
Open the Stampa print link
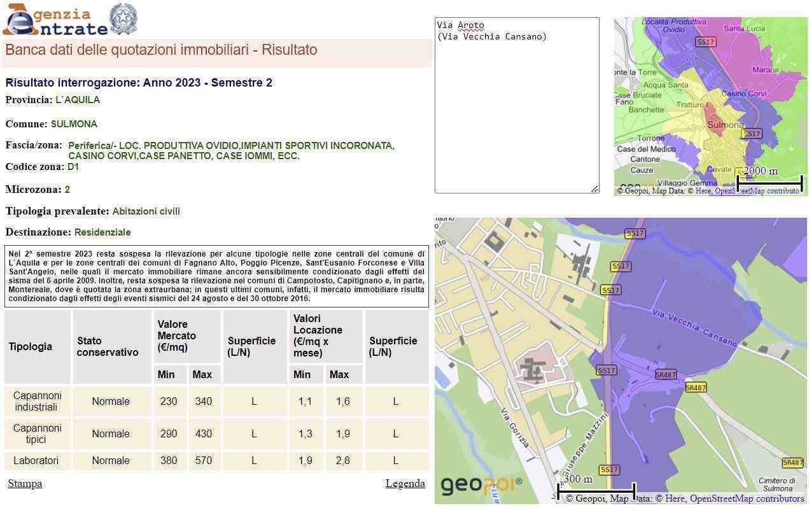point(25,484)
